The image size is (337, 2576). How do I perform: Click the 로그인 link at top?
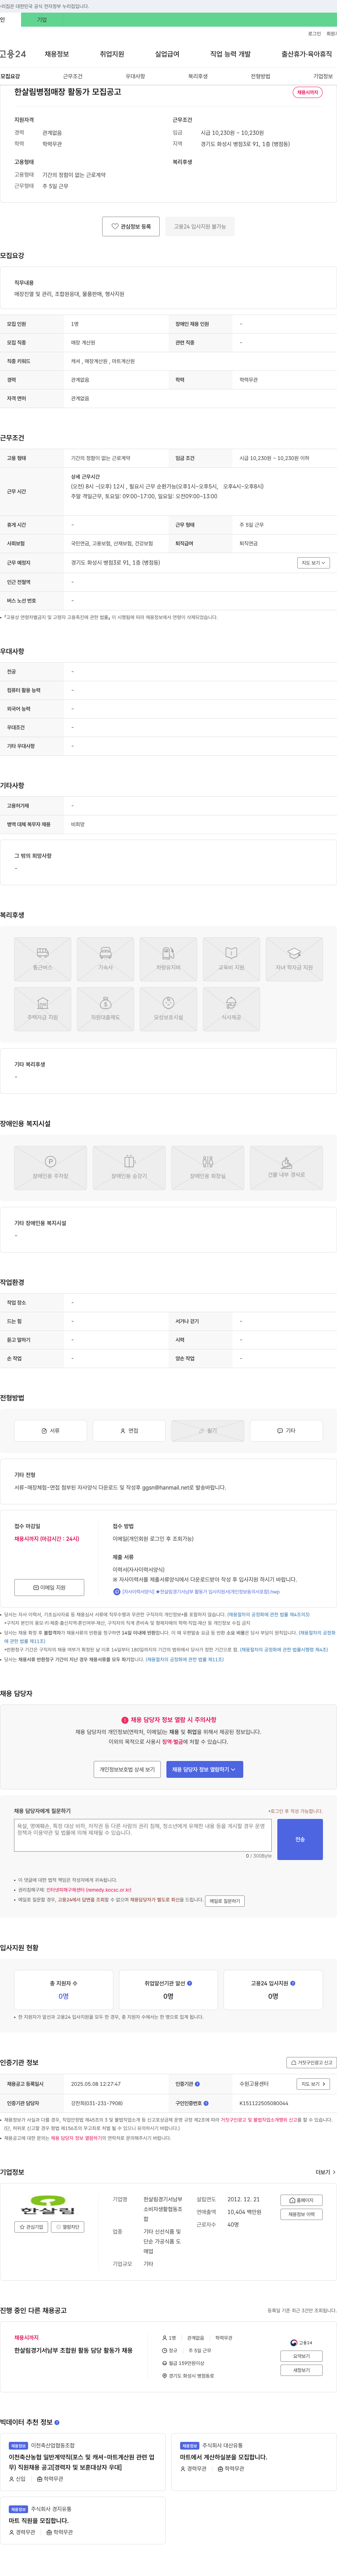click(314, 34)
